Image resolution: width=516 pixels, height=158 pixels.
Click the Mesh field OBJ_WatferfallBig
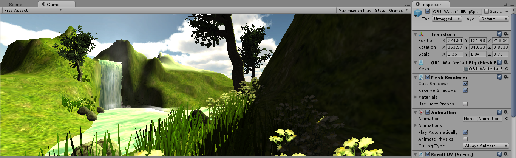click(x=483, y=69)
